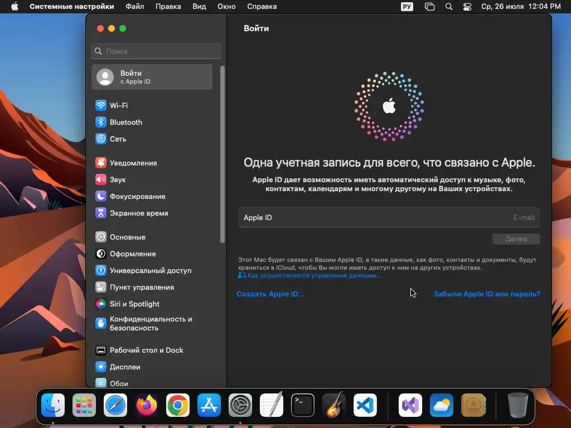Launch Safari from the Dock
571x428 pixels.
click(x=115, y=406)
